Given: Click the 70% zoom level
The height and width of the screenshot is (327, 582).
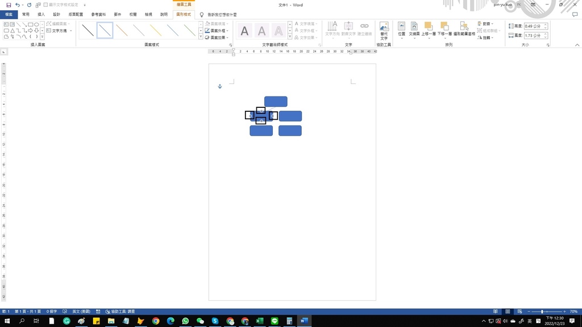Looking at the screenshot, I should [x=573, y=312].
